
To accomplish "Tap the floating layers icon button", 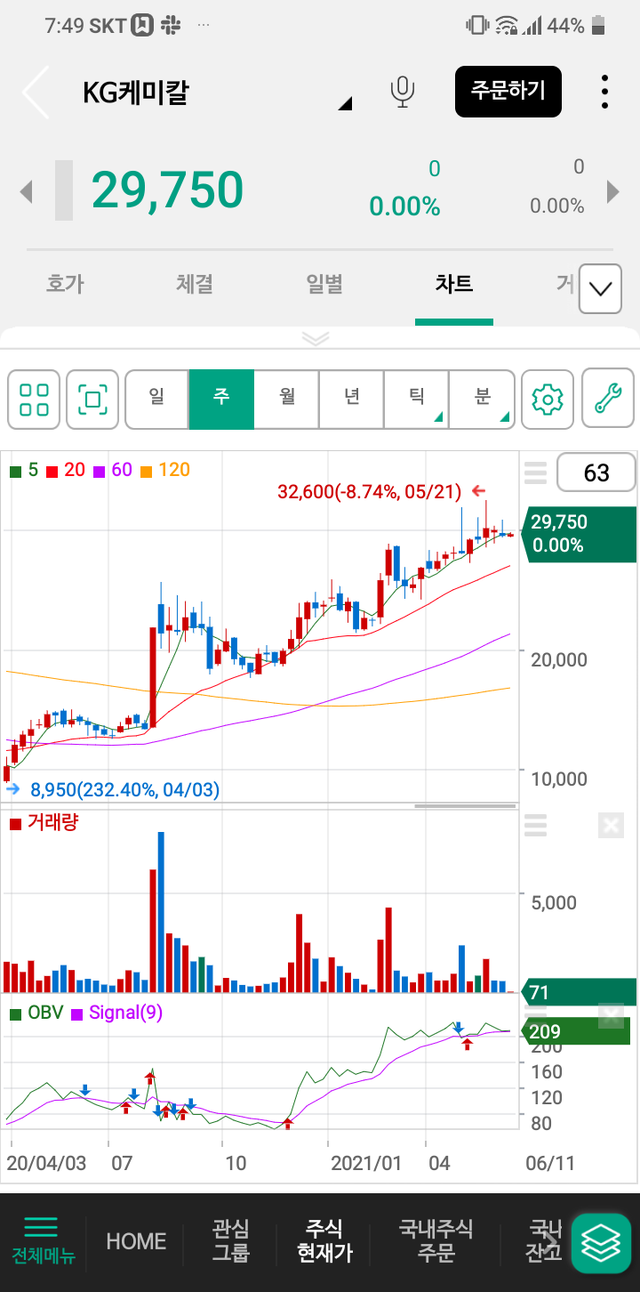I will click(x=601, y=1243).
